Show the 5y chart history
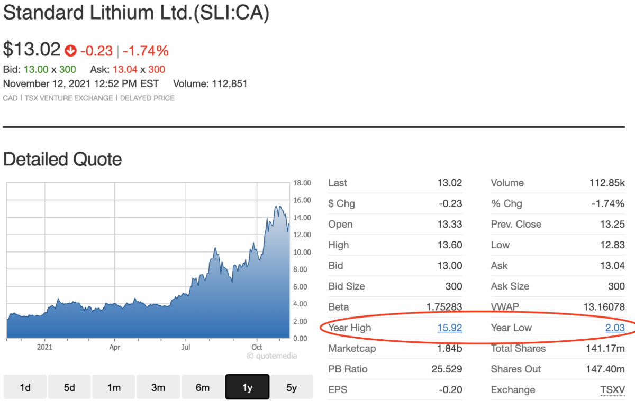The image size is (635, 401). 292,387
